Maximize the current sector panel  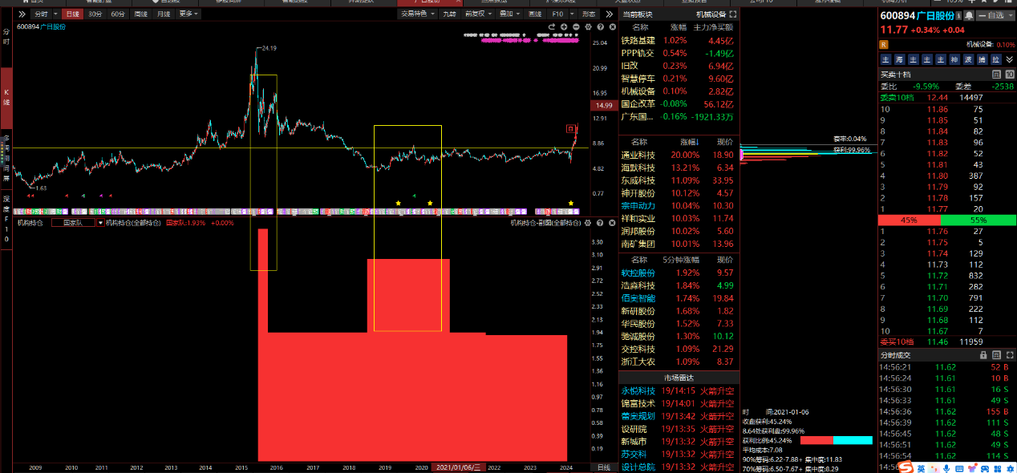733,14
